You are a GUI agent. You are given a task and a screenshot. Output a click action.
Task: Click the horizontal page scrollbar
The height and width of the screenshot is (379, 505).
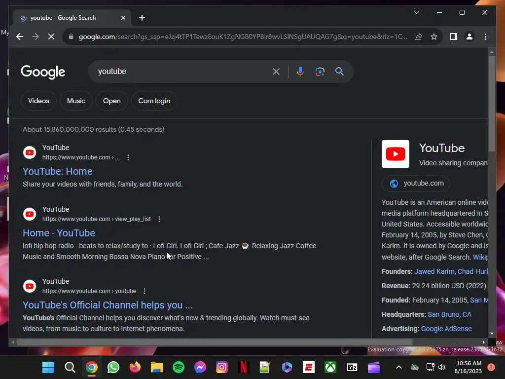point(215,342)
